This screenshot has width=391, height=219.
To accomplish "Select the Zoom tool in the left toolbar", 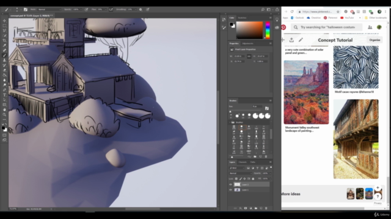I will 4,114.
